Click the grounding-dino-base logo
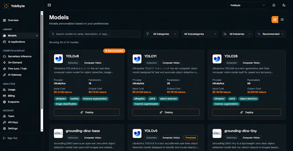This screenshot has height=151, width=293. point(58,133)
